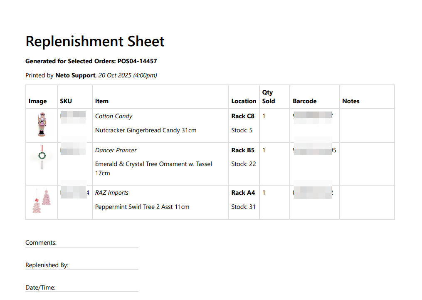Click the green wreath ornament image
This screenshot has height=300, width=422.
coord(42,157)
